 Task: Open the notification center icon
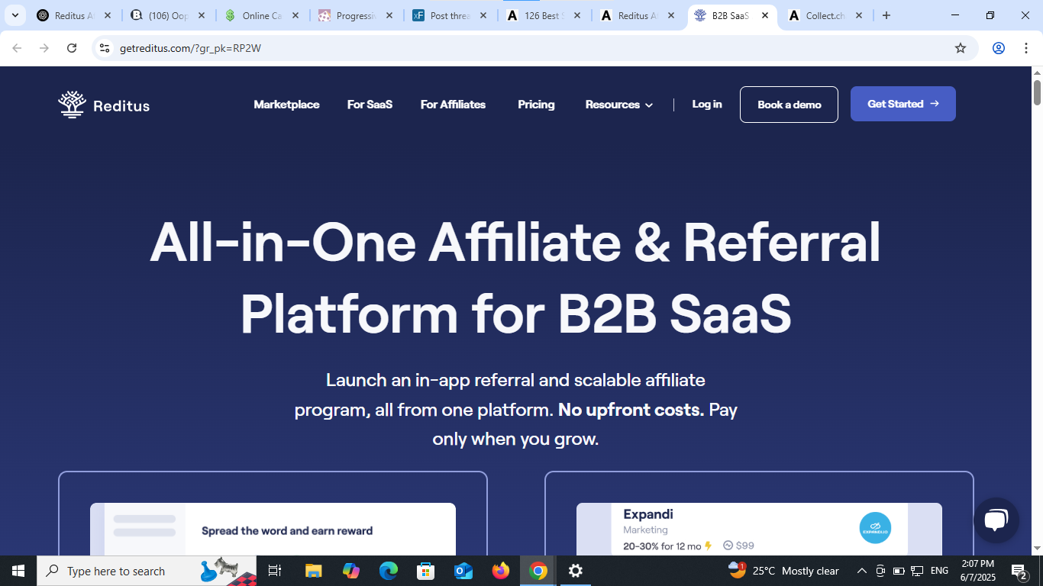click(1019, 571)
